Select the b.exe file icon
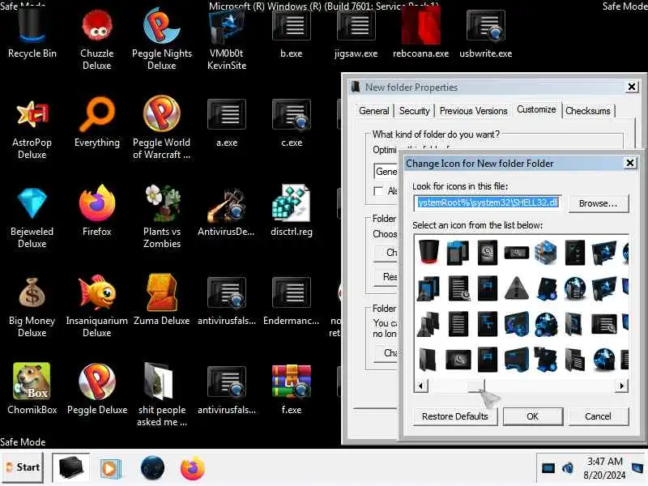This screenshot has width=648, height=486. point(291,35)
